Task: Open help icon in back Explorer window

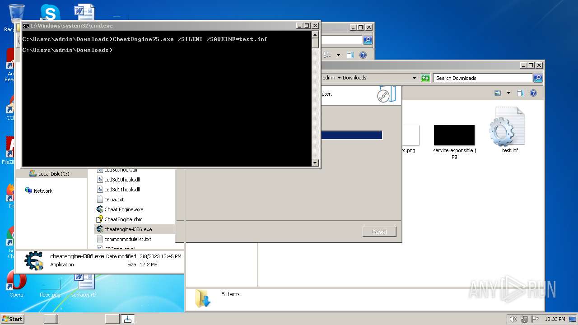Action: pos(363,55)
